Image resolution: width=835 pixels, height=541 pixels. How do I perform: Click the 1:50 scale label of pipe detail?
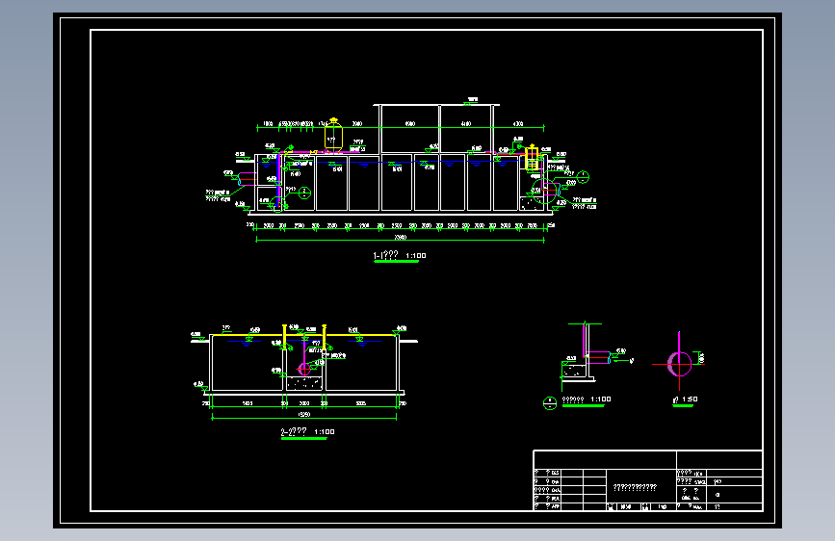tap(690, 399)
